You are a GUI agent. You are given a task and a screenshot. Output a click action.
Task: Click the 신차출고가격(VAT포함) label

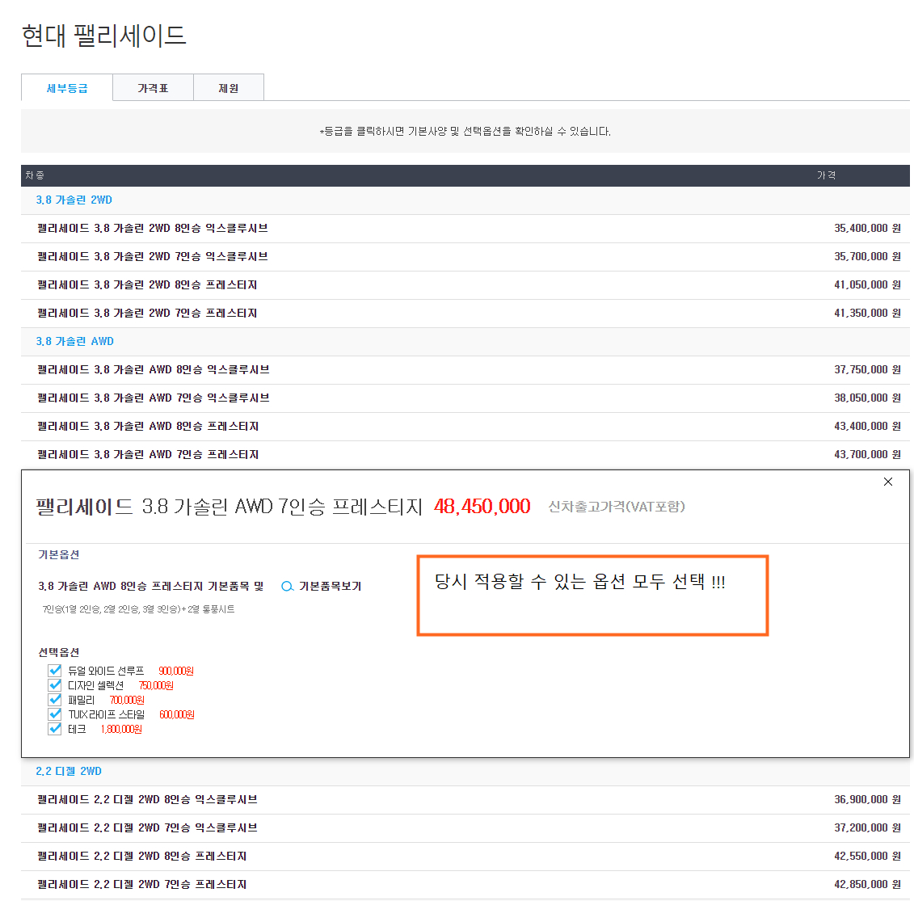(616, 507)
